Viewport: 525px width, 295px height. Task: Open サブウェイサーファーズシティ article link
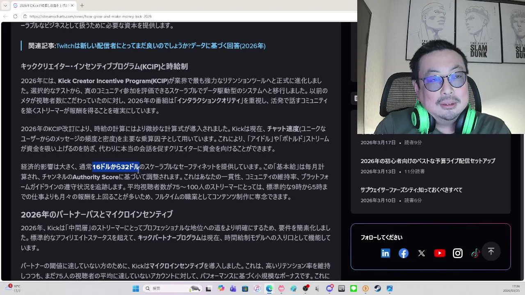point(411,190)
